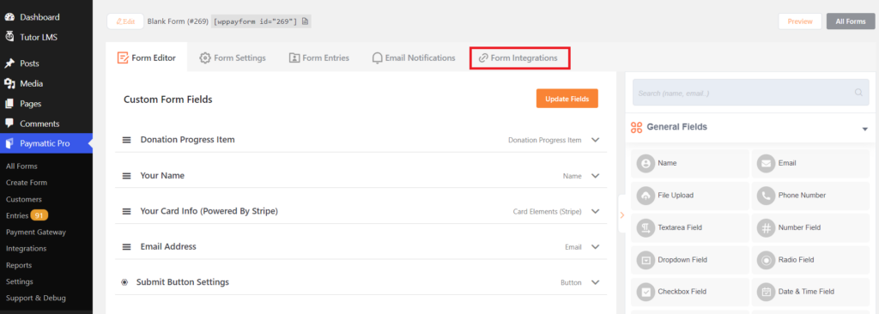Image resolution: width=879 pixels, height=314 pixels.
Task: Click the Preview button
Action: coord(800,21)
